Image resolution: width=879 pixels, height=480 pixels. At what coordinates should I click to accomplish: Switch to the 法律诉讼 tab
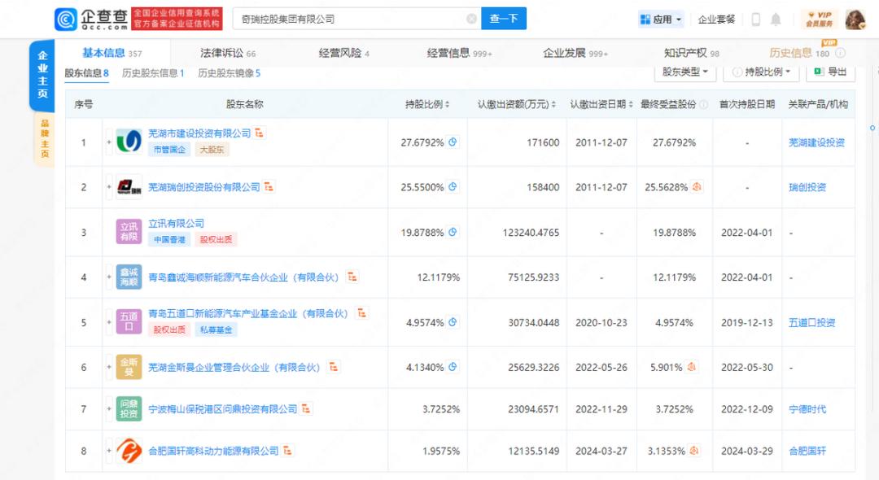227,53
